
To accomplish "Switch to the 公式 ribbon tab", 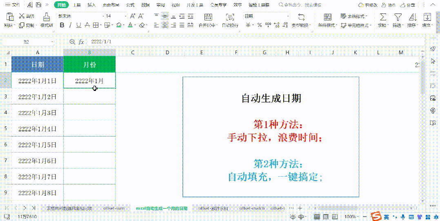I will (x=130, y=5).
